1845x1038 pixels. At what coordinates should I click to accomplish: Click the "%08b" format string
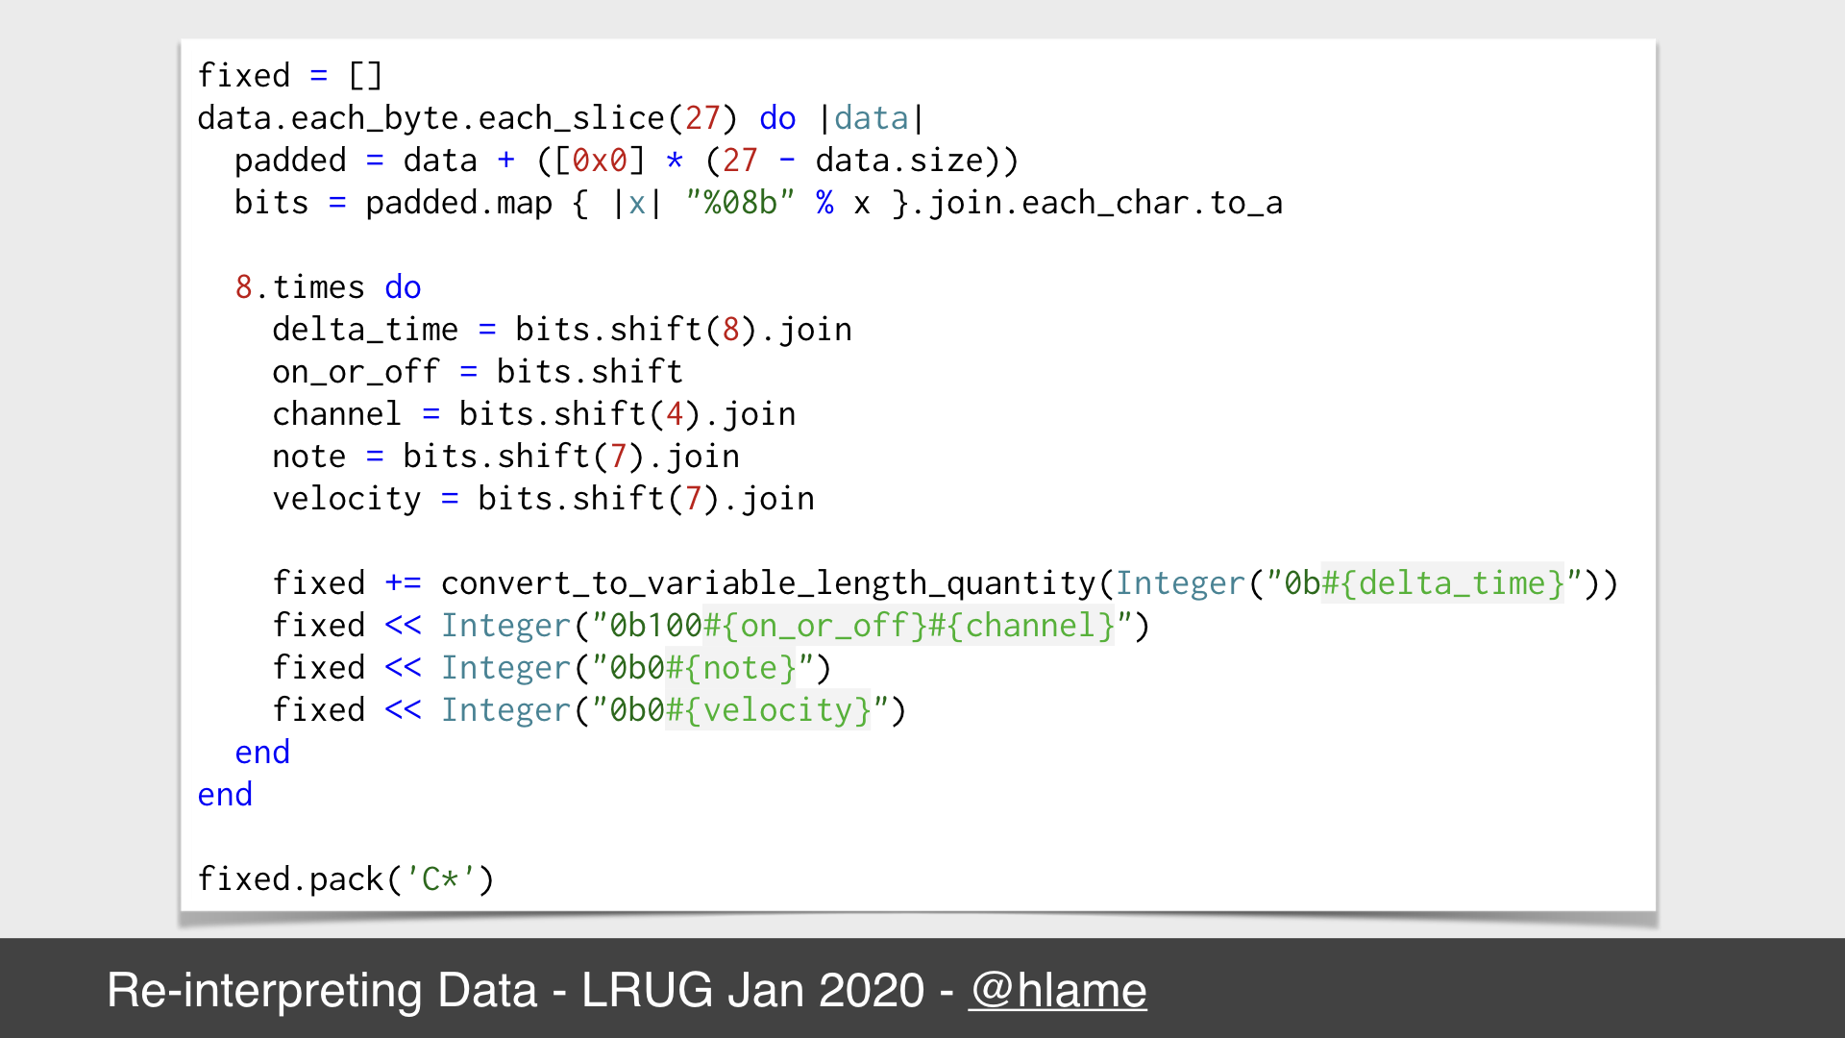(740, 203)
